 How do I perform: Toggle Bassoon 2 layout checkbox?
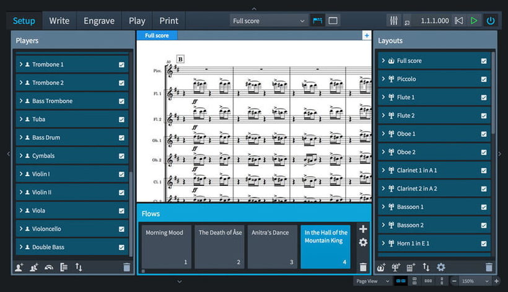click(x=484, y=225)
